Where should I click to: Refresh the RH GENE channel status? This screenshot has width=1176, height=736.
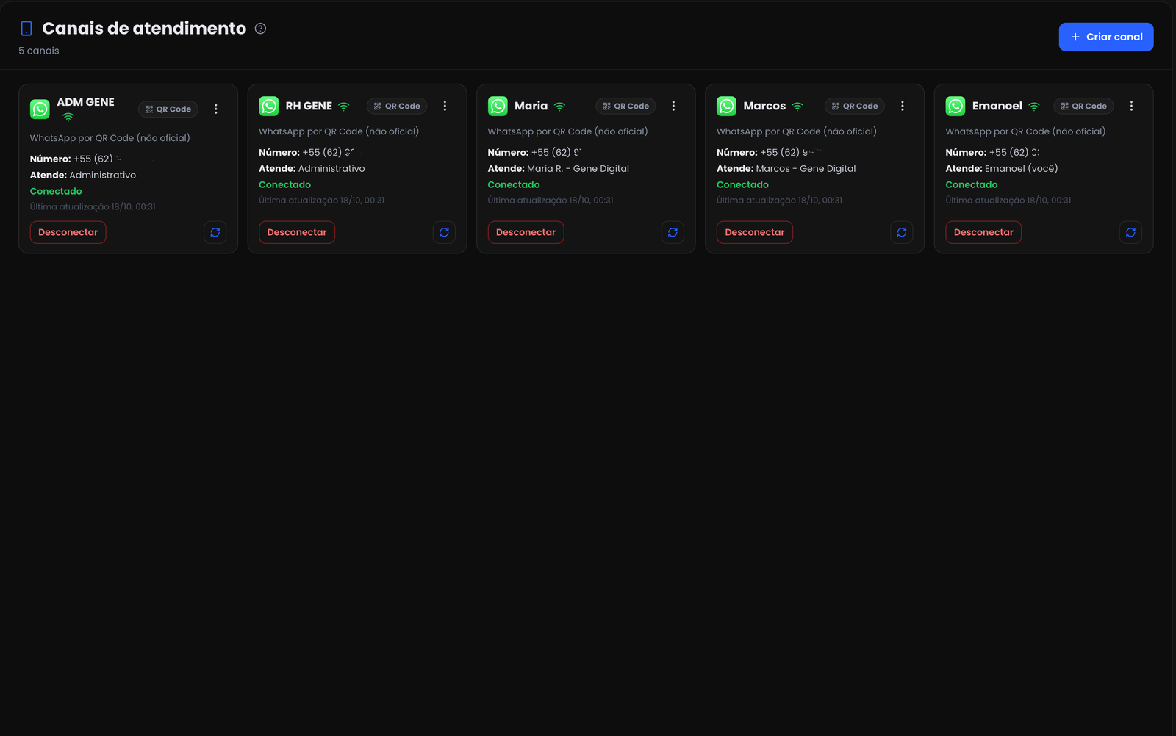(x=444, y=232)
